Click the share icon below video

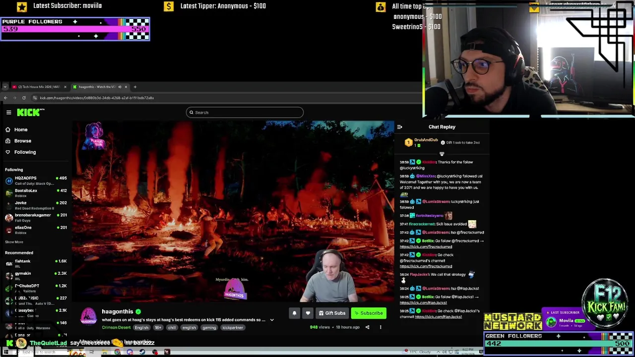pyautogui.click(x=367, y=327)
